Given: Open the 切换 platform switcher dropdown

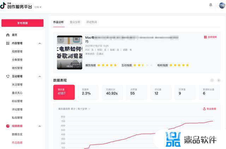Looking at the screenshot, I should [38, 7].
